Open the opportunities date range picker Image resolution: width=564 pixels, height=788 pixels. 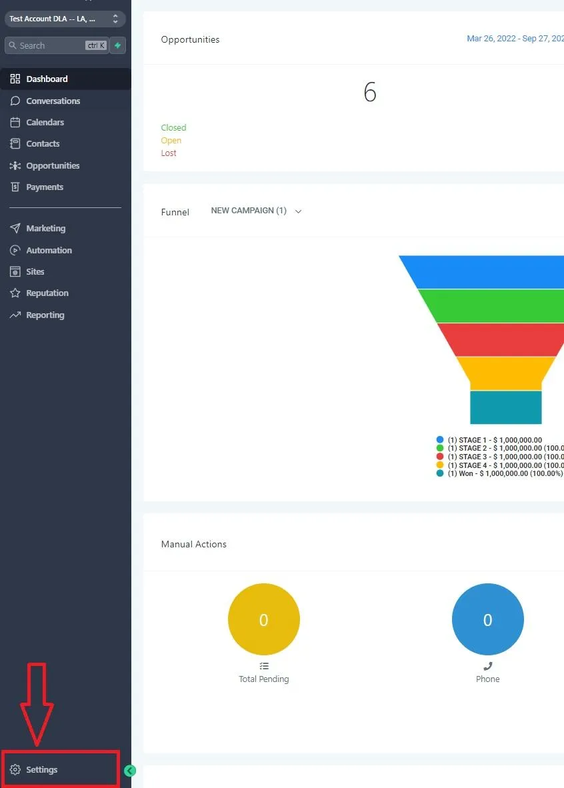(515, 39)
